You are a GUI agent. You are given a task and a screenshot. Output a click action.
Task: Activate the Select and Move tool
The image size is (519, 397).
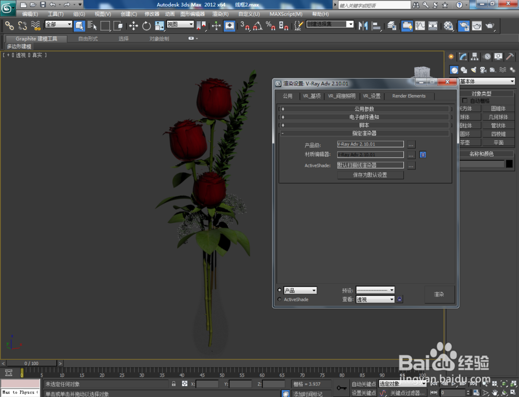click(134, 25)
